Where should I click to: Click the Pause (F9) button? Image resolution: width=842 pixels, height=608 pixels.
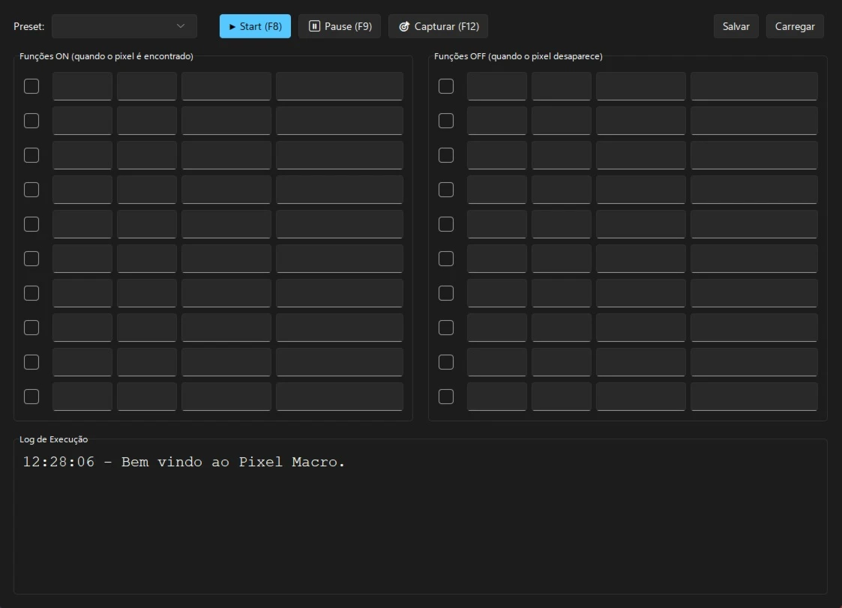[340, 26]
